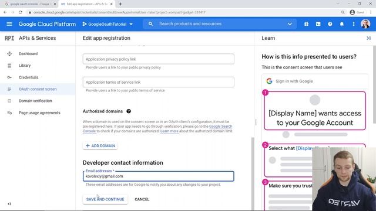Click the browser address bar URL
Screen dimensions: 376x211
(x=119, y=12)
